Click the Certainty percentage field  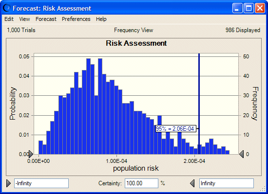(141, 183)
